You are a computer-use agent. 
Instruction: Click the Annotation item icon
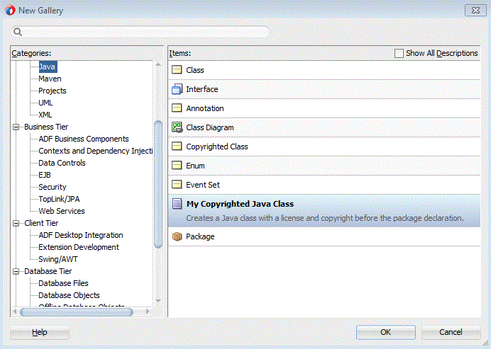pos(177,108)
